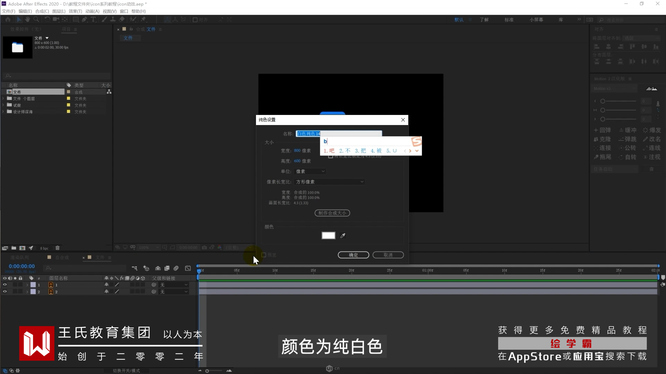
Task: Select the Hand tool
Action: coord(27,20)
